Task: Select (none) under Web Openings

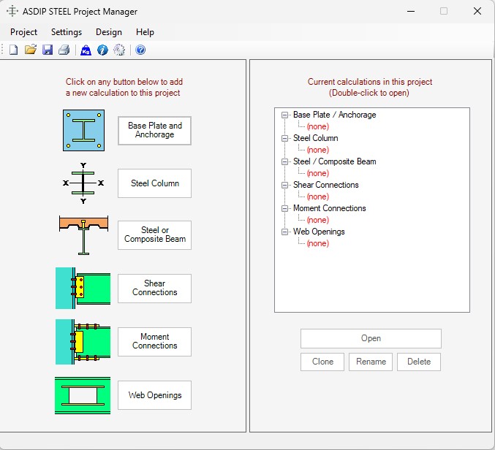Action: [x=318, y=243]
